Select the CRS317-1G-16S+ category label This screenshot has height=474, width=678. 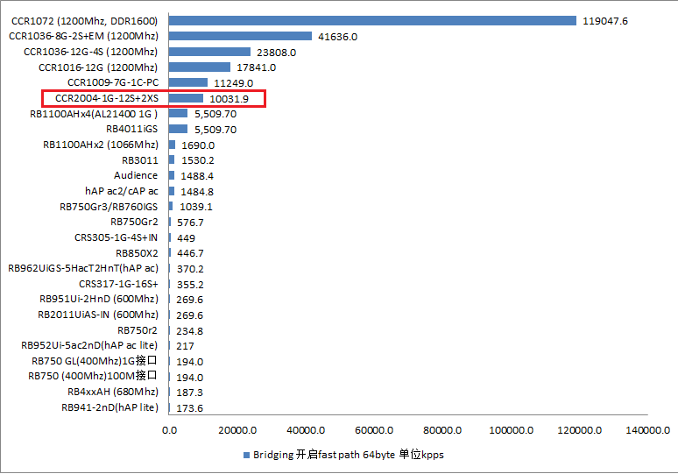tap(118, 284)
